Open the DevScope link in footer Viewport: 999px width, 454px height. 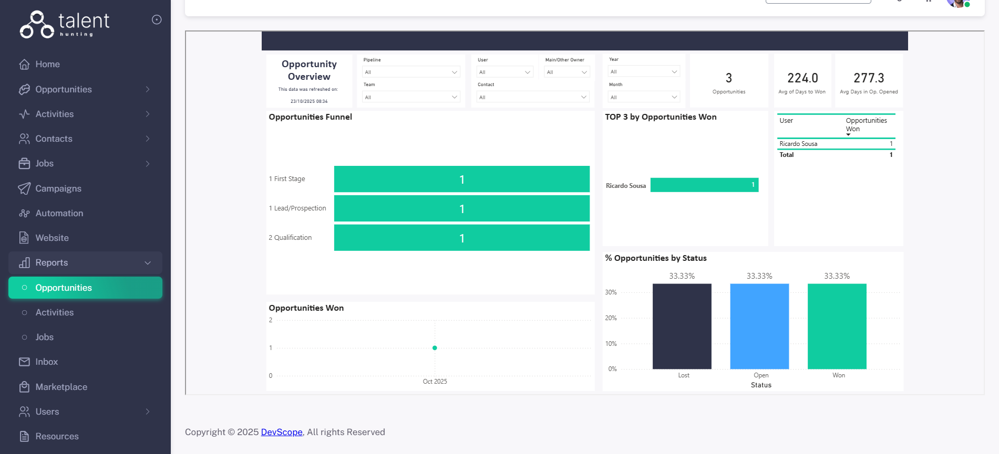click(x=282, y=432)
